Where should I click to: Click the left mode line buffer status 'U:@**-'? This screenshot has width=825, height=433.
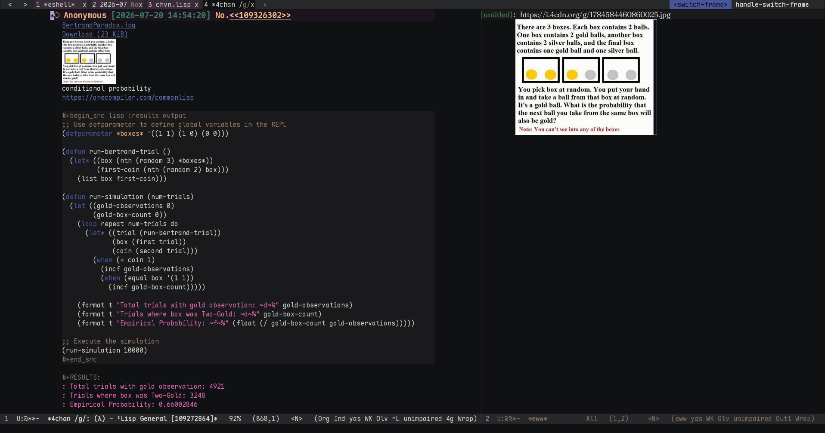coord(28,419)
